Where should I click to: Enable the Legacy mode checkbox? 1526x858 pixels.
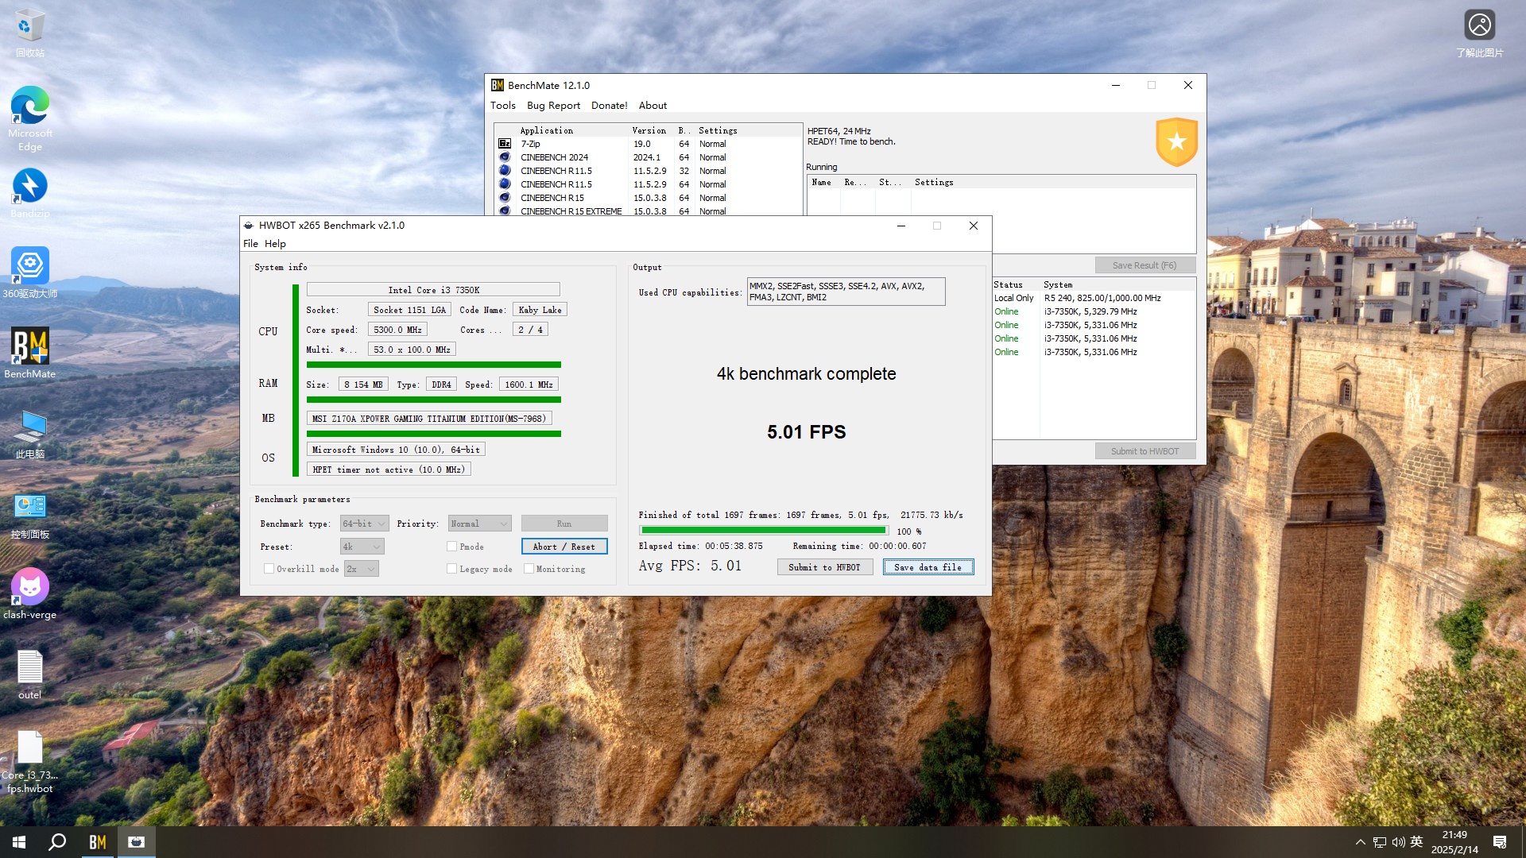pyautogui.click(x=451, y=569)
